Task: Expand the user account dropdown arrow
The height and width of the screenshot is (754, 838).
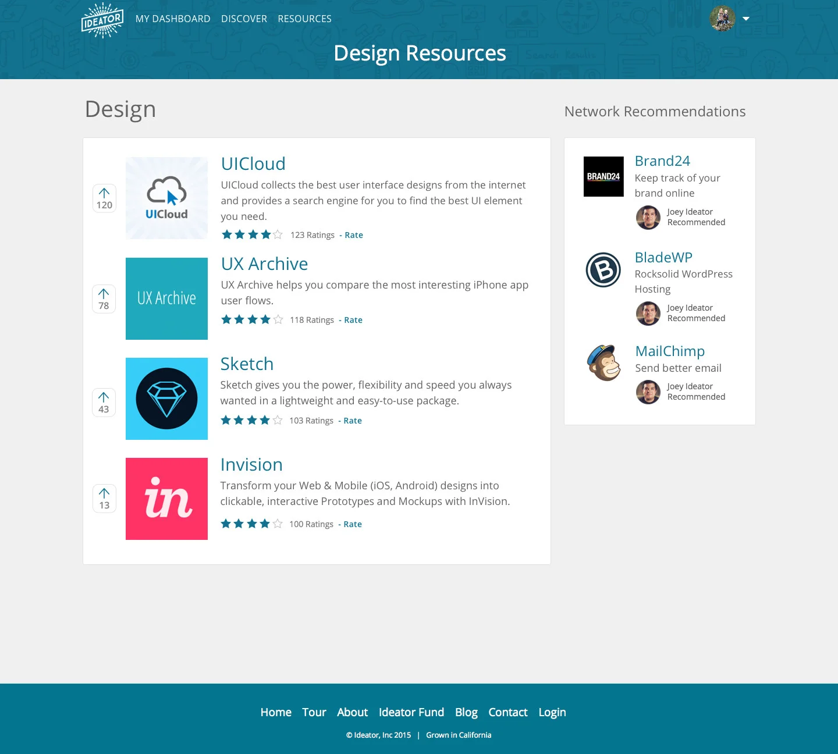Action: [746, 19]
